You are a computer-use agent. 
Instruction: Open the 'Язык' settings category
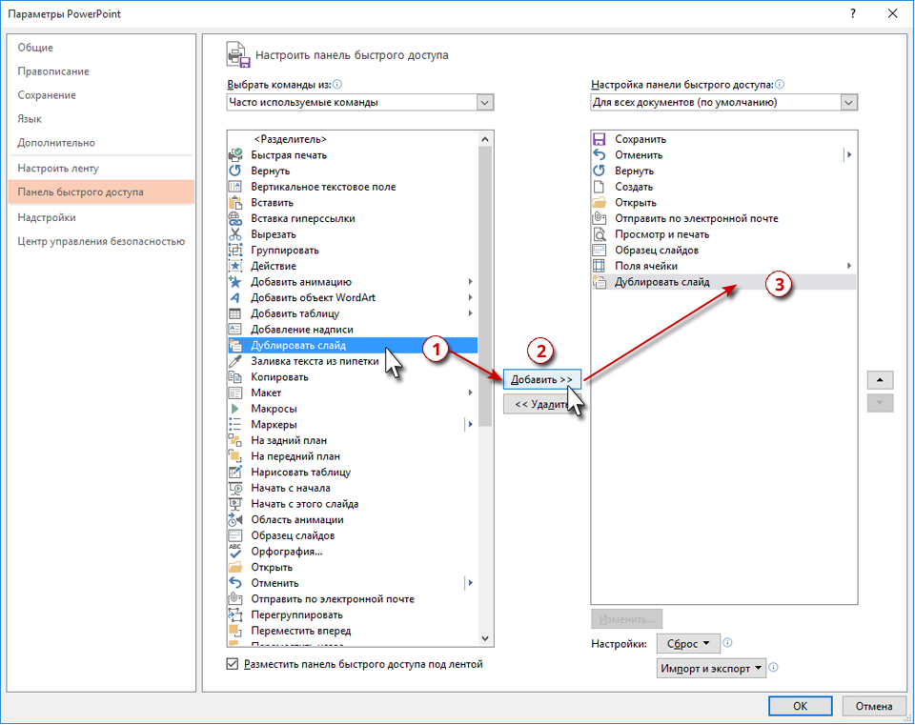102,119
